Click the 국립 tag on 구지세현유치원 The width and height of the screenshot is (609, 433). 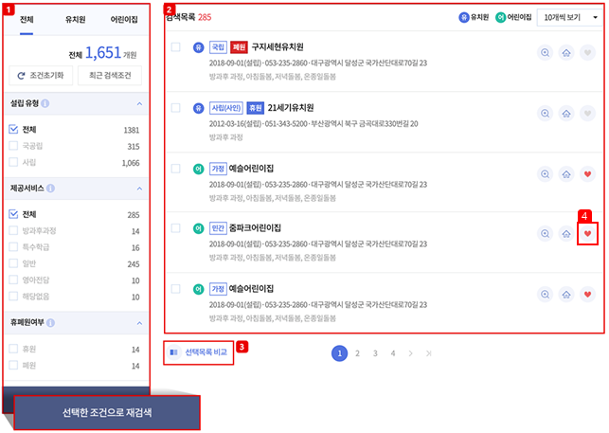[218, 47]
